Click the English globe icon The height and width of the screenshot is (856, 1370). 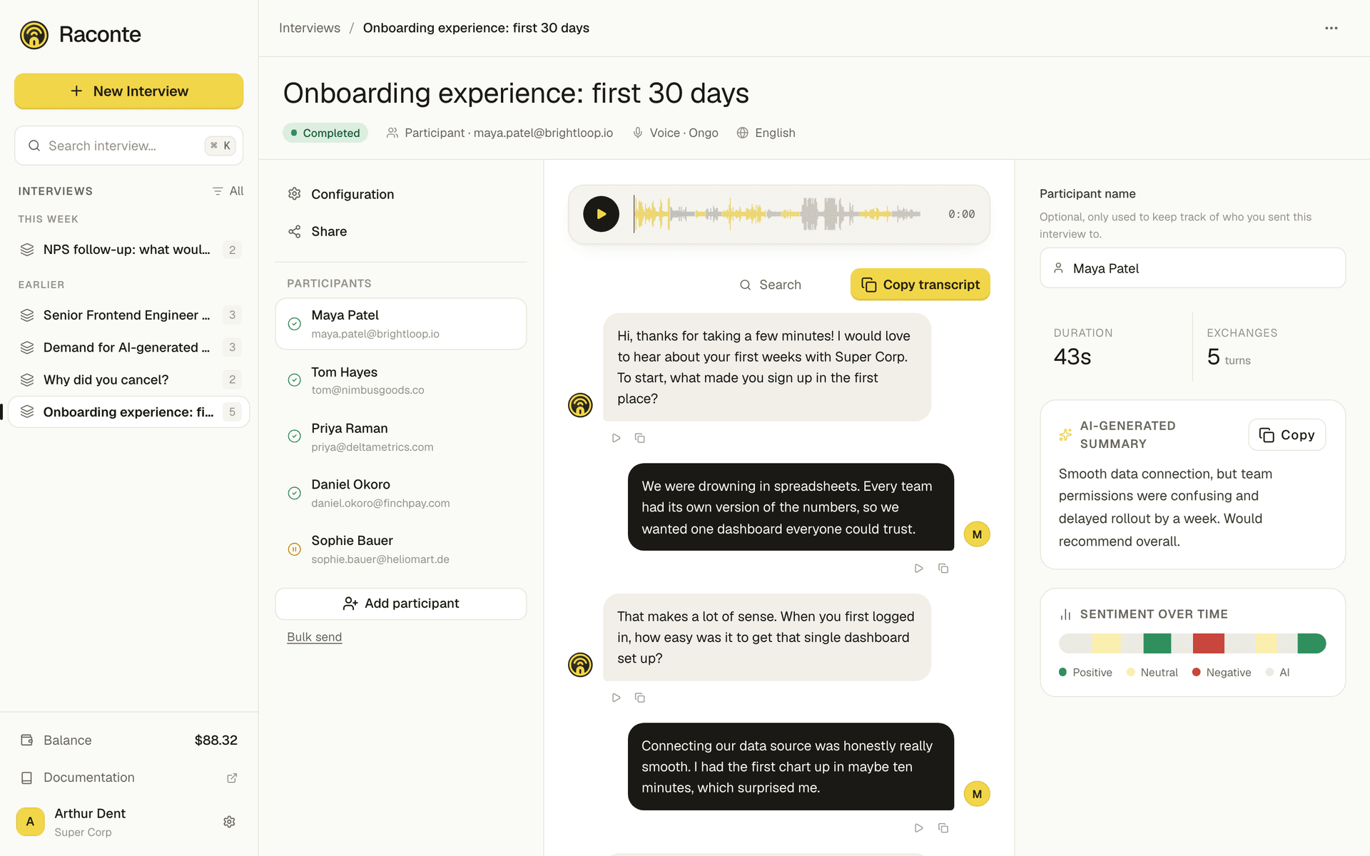(743, 133)
